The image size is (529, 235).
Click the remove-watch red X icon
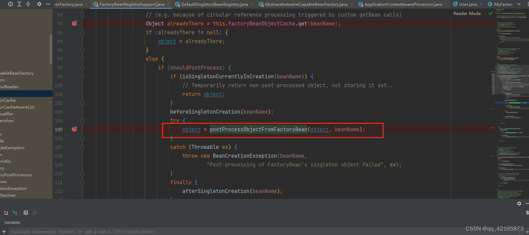pyautogui.click(x=6, y=213)
